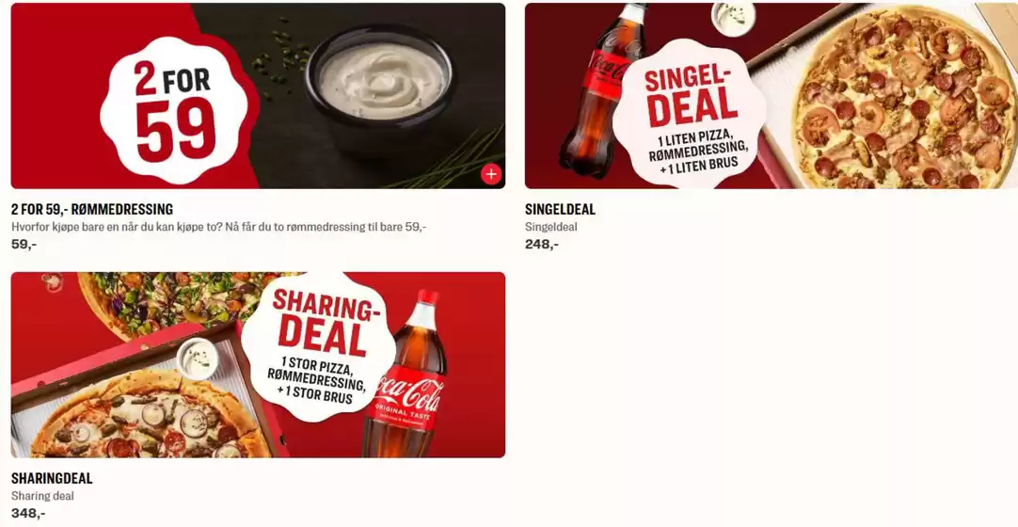The height and width of the screenshot is (527, 1018).
Task: Open the "2 FOR 59,- RØMMEDRESSING" title
Action: click(x=92, y=210)
